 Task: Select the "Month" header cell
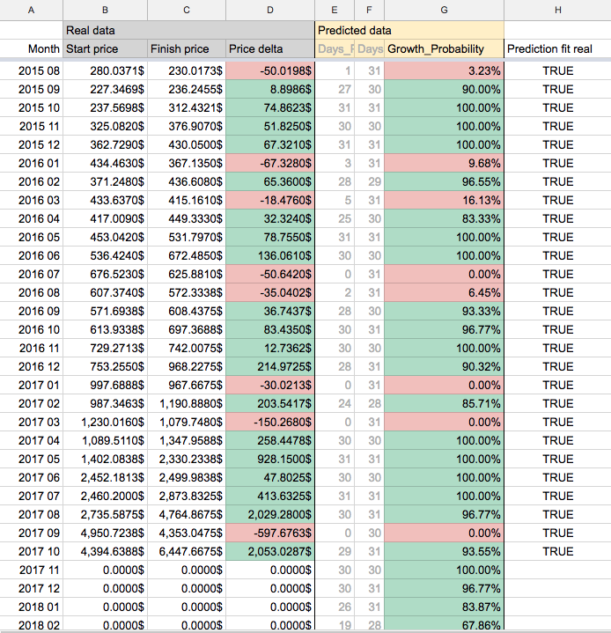(32, 49)
